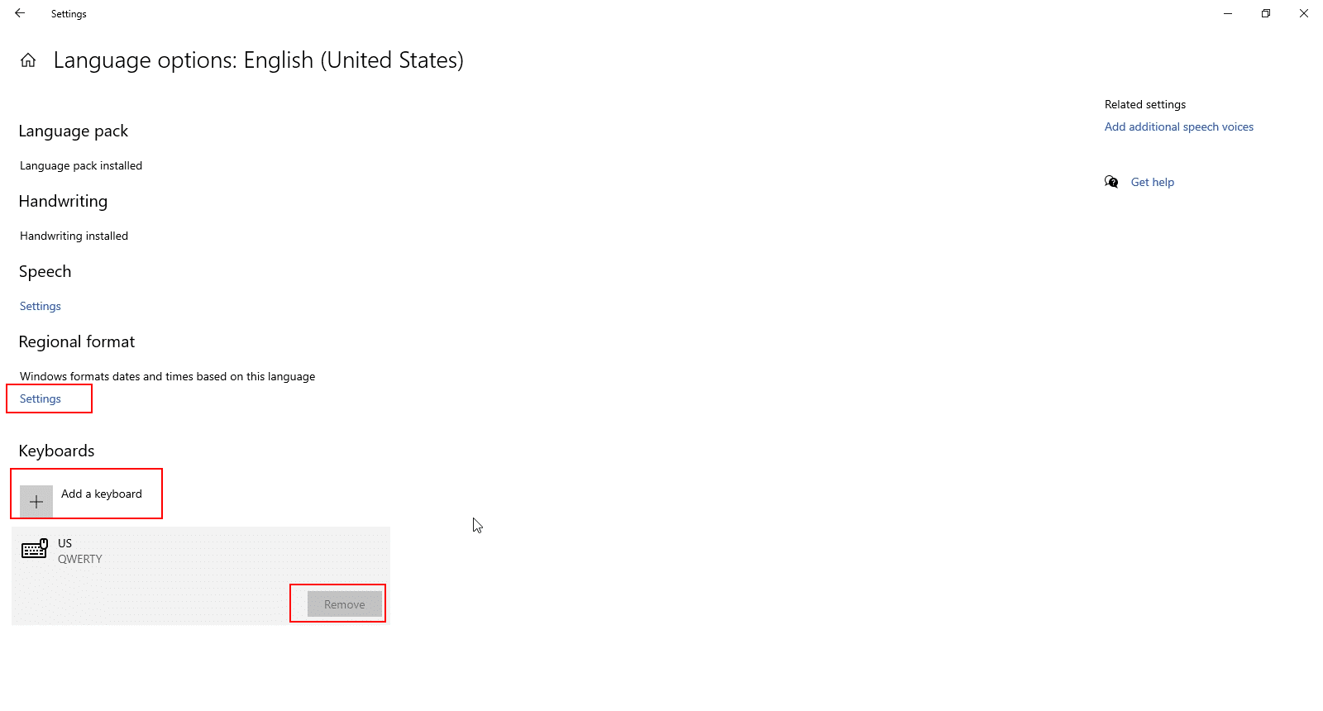The image size is (1323, 711).
Task: Restore down the Settings window
Action: click(1266, 13)
